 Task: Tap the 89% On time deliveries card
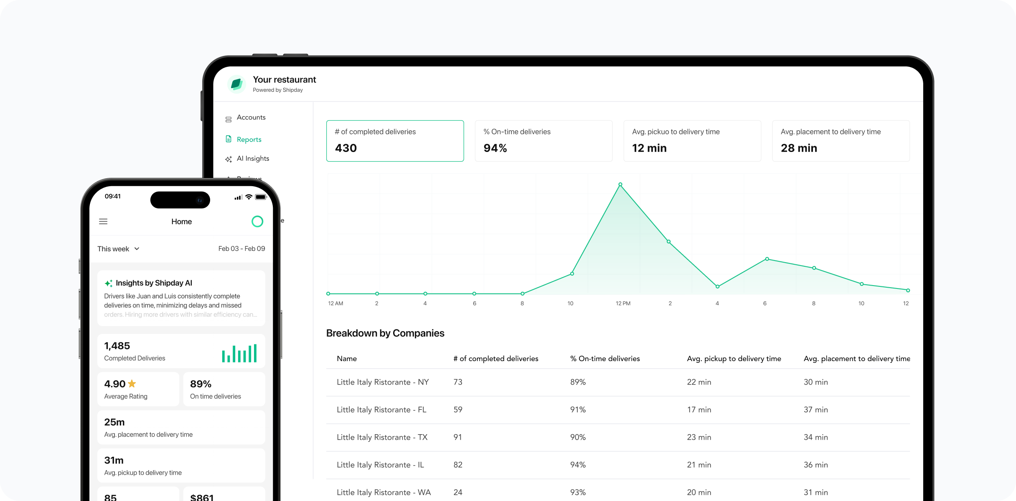click(x=224, y=389)
